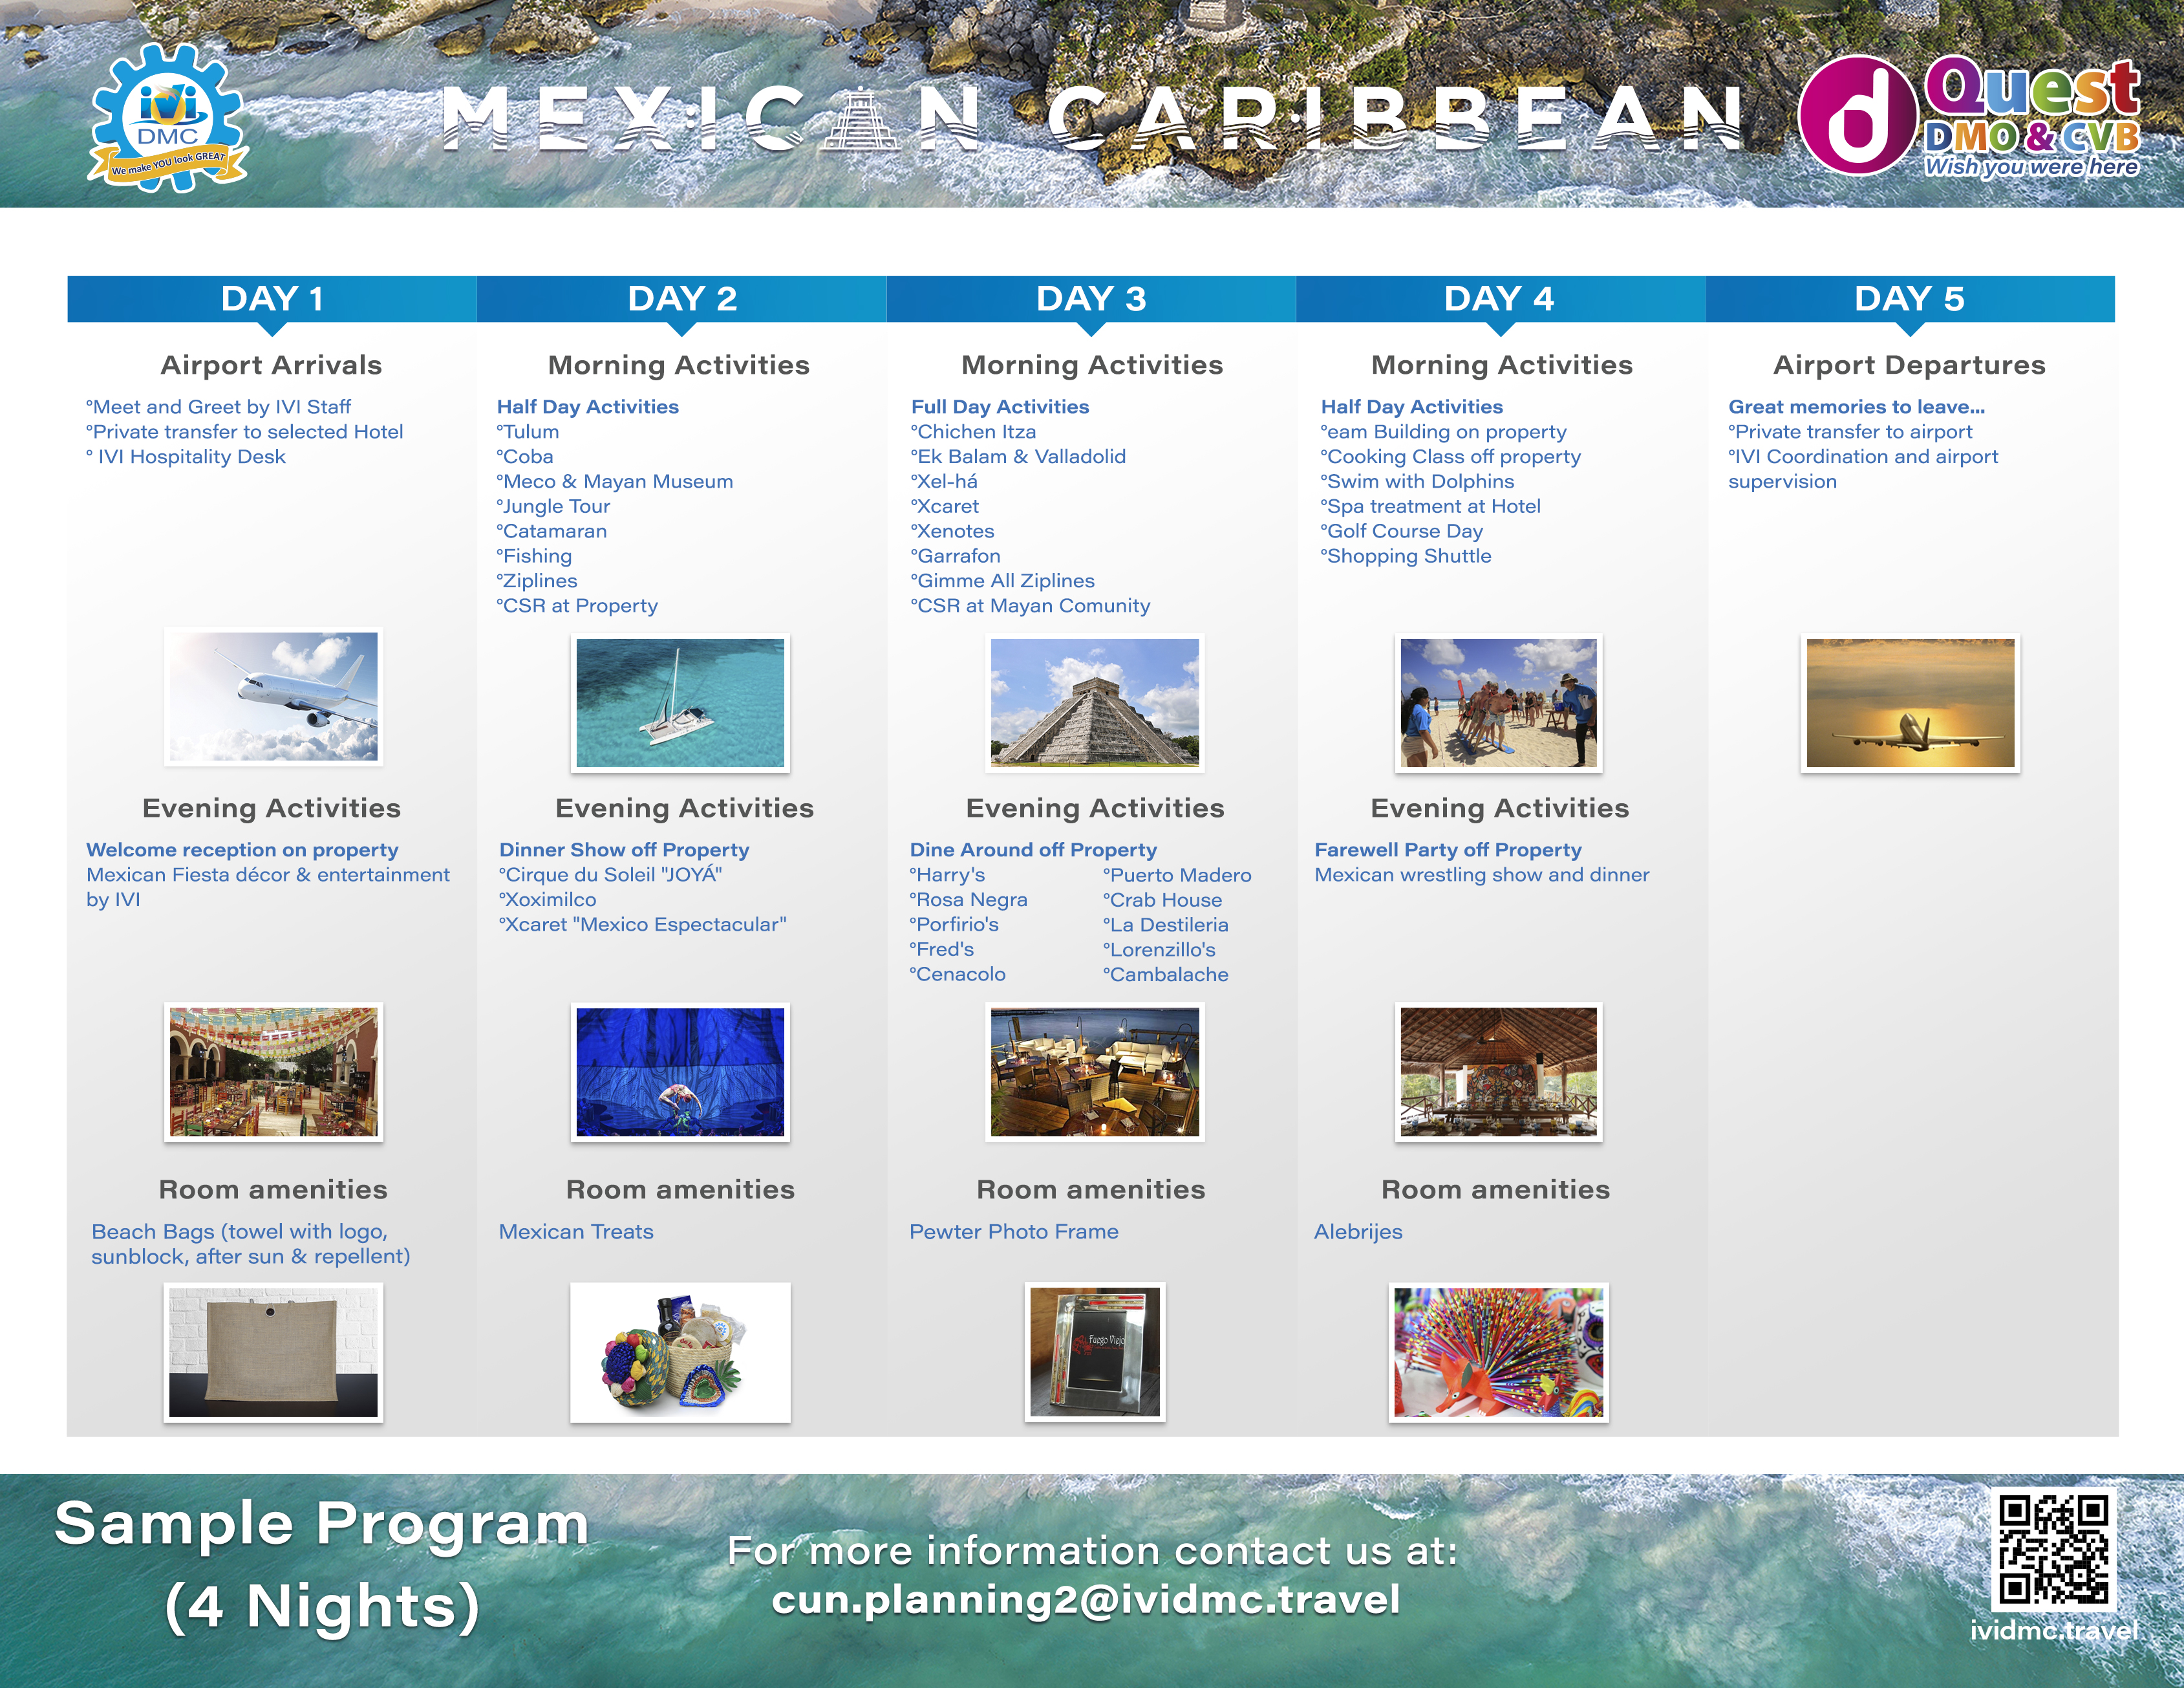Click the burlap beach bag photo
This screenshot has width=2184, height=1688.
(x=273, y=1352)
